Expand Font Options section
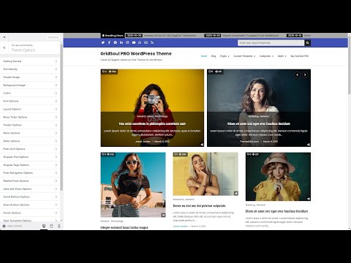Viewport: 351px width, 263px height. tap(30, 101)
